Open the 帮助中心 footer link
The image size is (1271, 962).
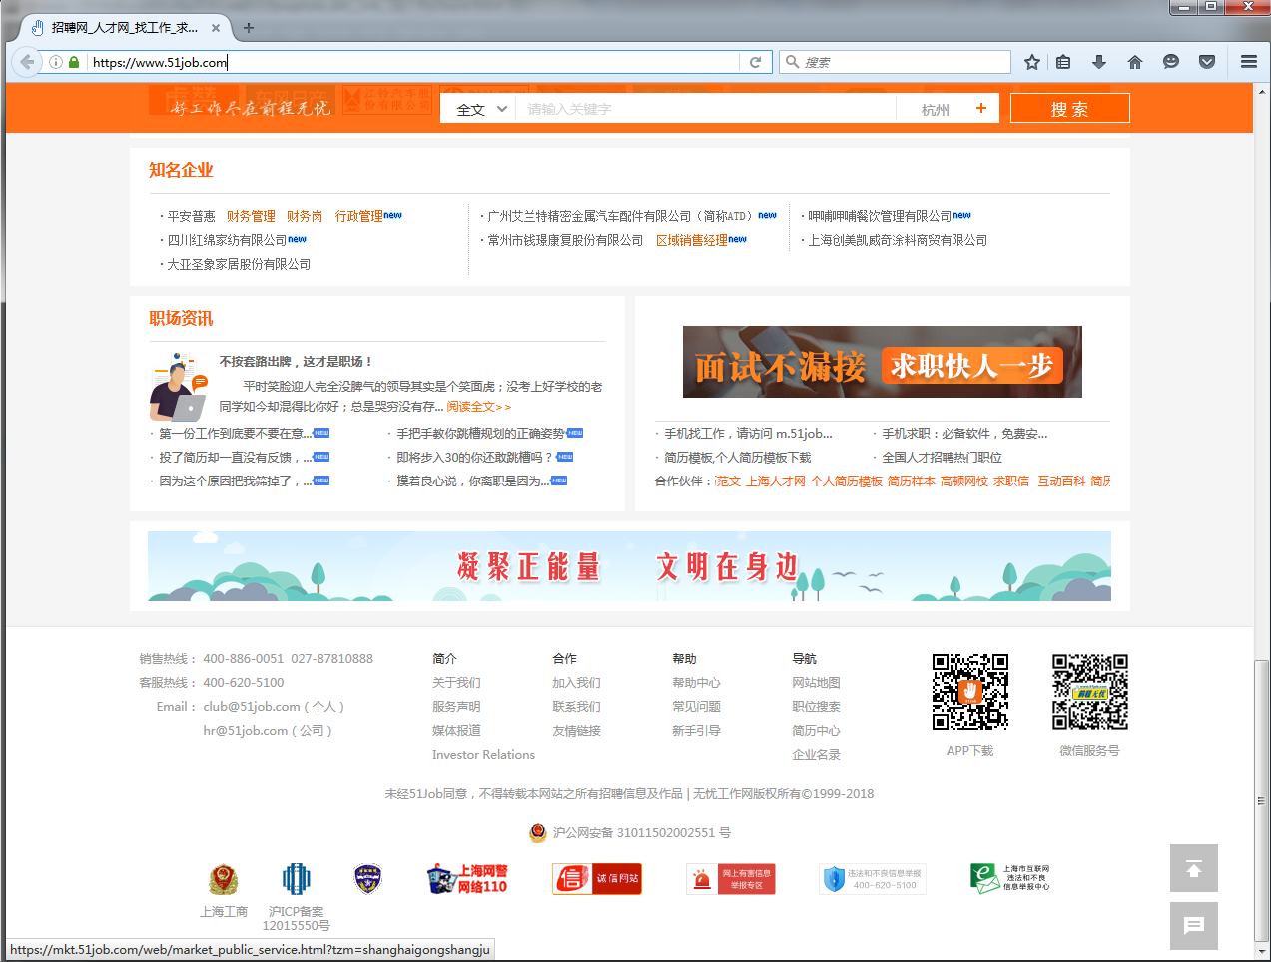coord(696,683)
